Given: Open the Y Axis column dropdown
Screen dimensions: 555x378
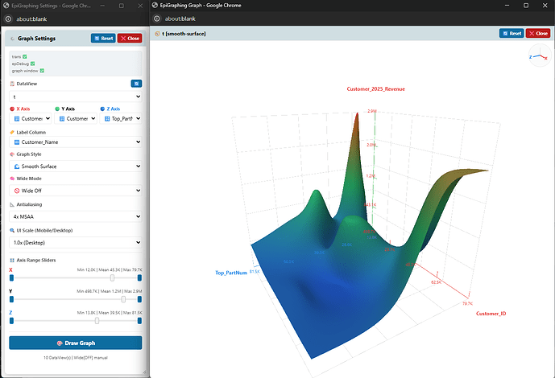Looking at the screenshot, I should pyautogui.click(x=76, y=119).
